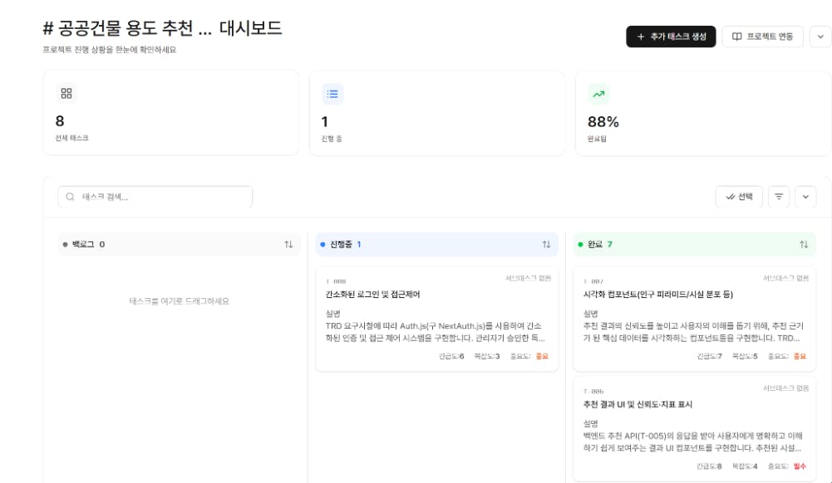
Task: Click the 중요 tag on 시각화 컴포넌트 card
Action: pyautogui.click(x=800, y=356)
